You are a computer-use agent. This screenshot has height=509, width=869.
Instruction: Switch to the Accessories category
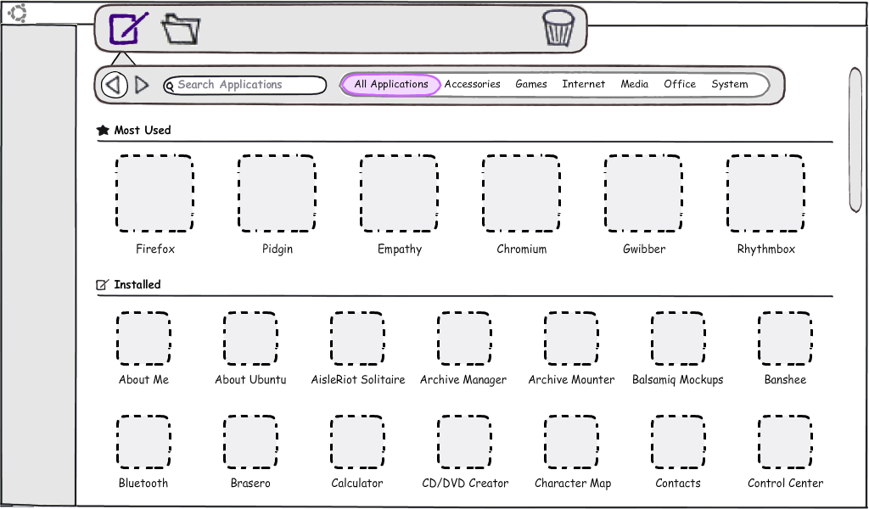(x=472, y=84)
